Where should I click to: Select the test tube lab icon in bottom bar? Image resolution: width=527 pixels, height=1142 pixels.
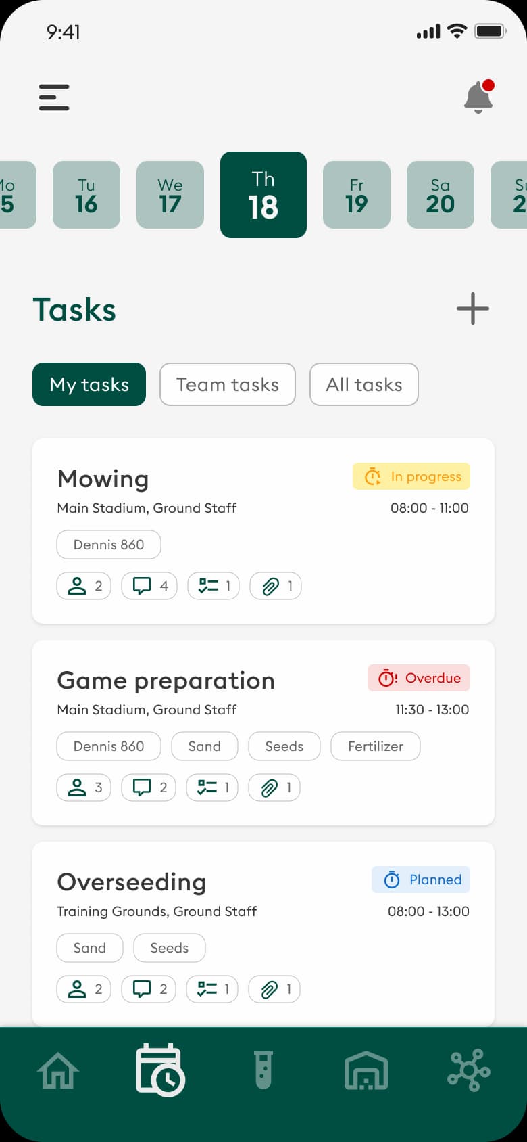(x=263, y=1071)
